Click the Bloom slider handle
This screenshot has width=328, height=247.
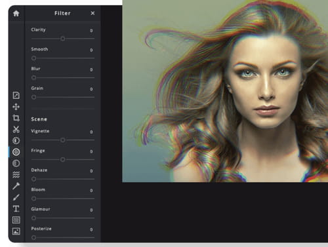pos(33,199)
